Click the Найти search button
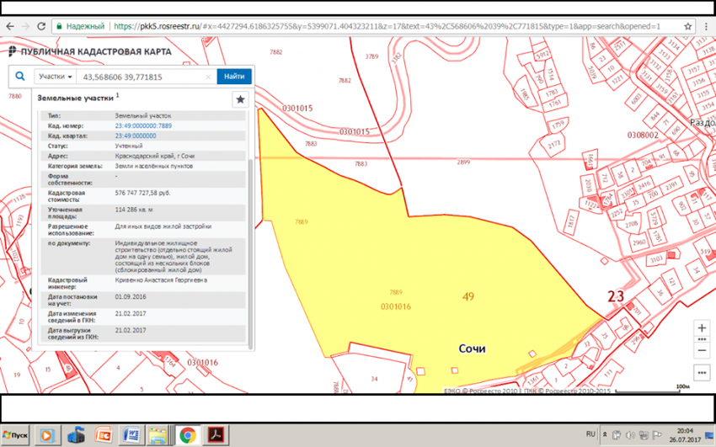The width and height of the screenshot is (716, 447). coord(234,76)
